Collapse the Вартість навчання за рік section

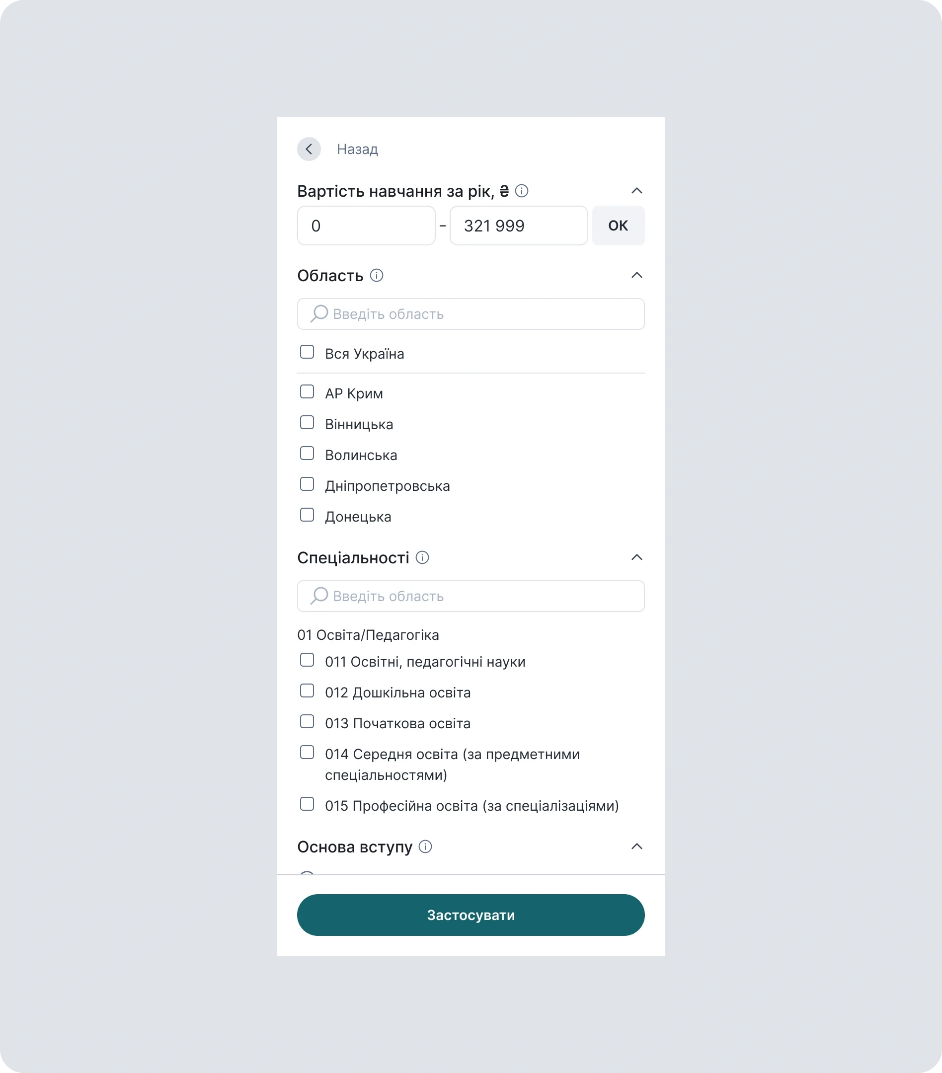636,191
